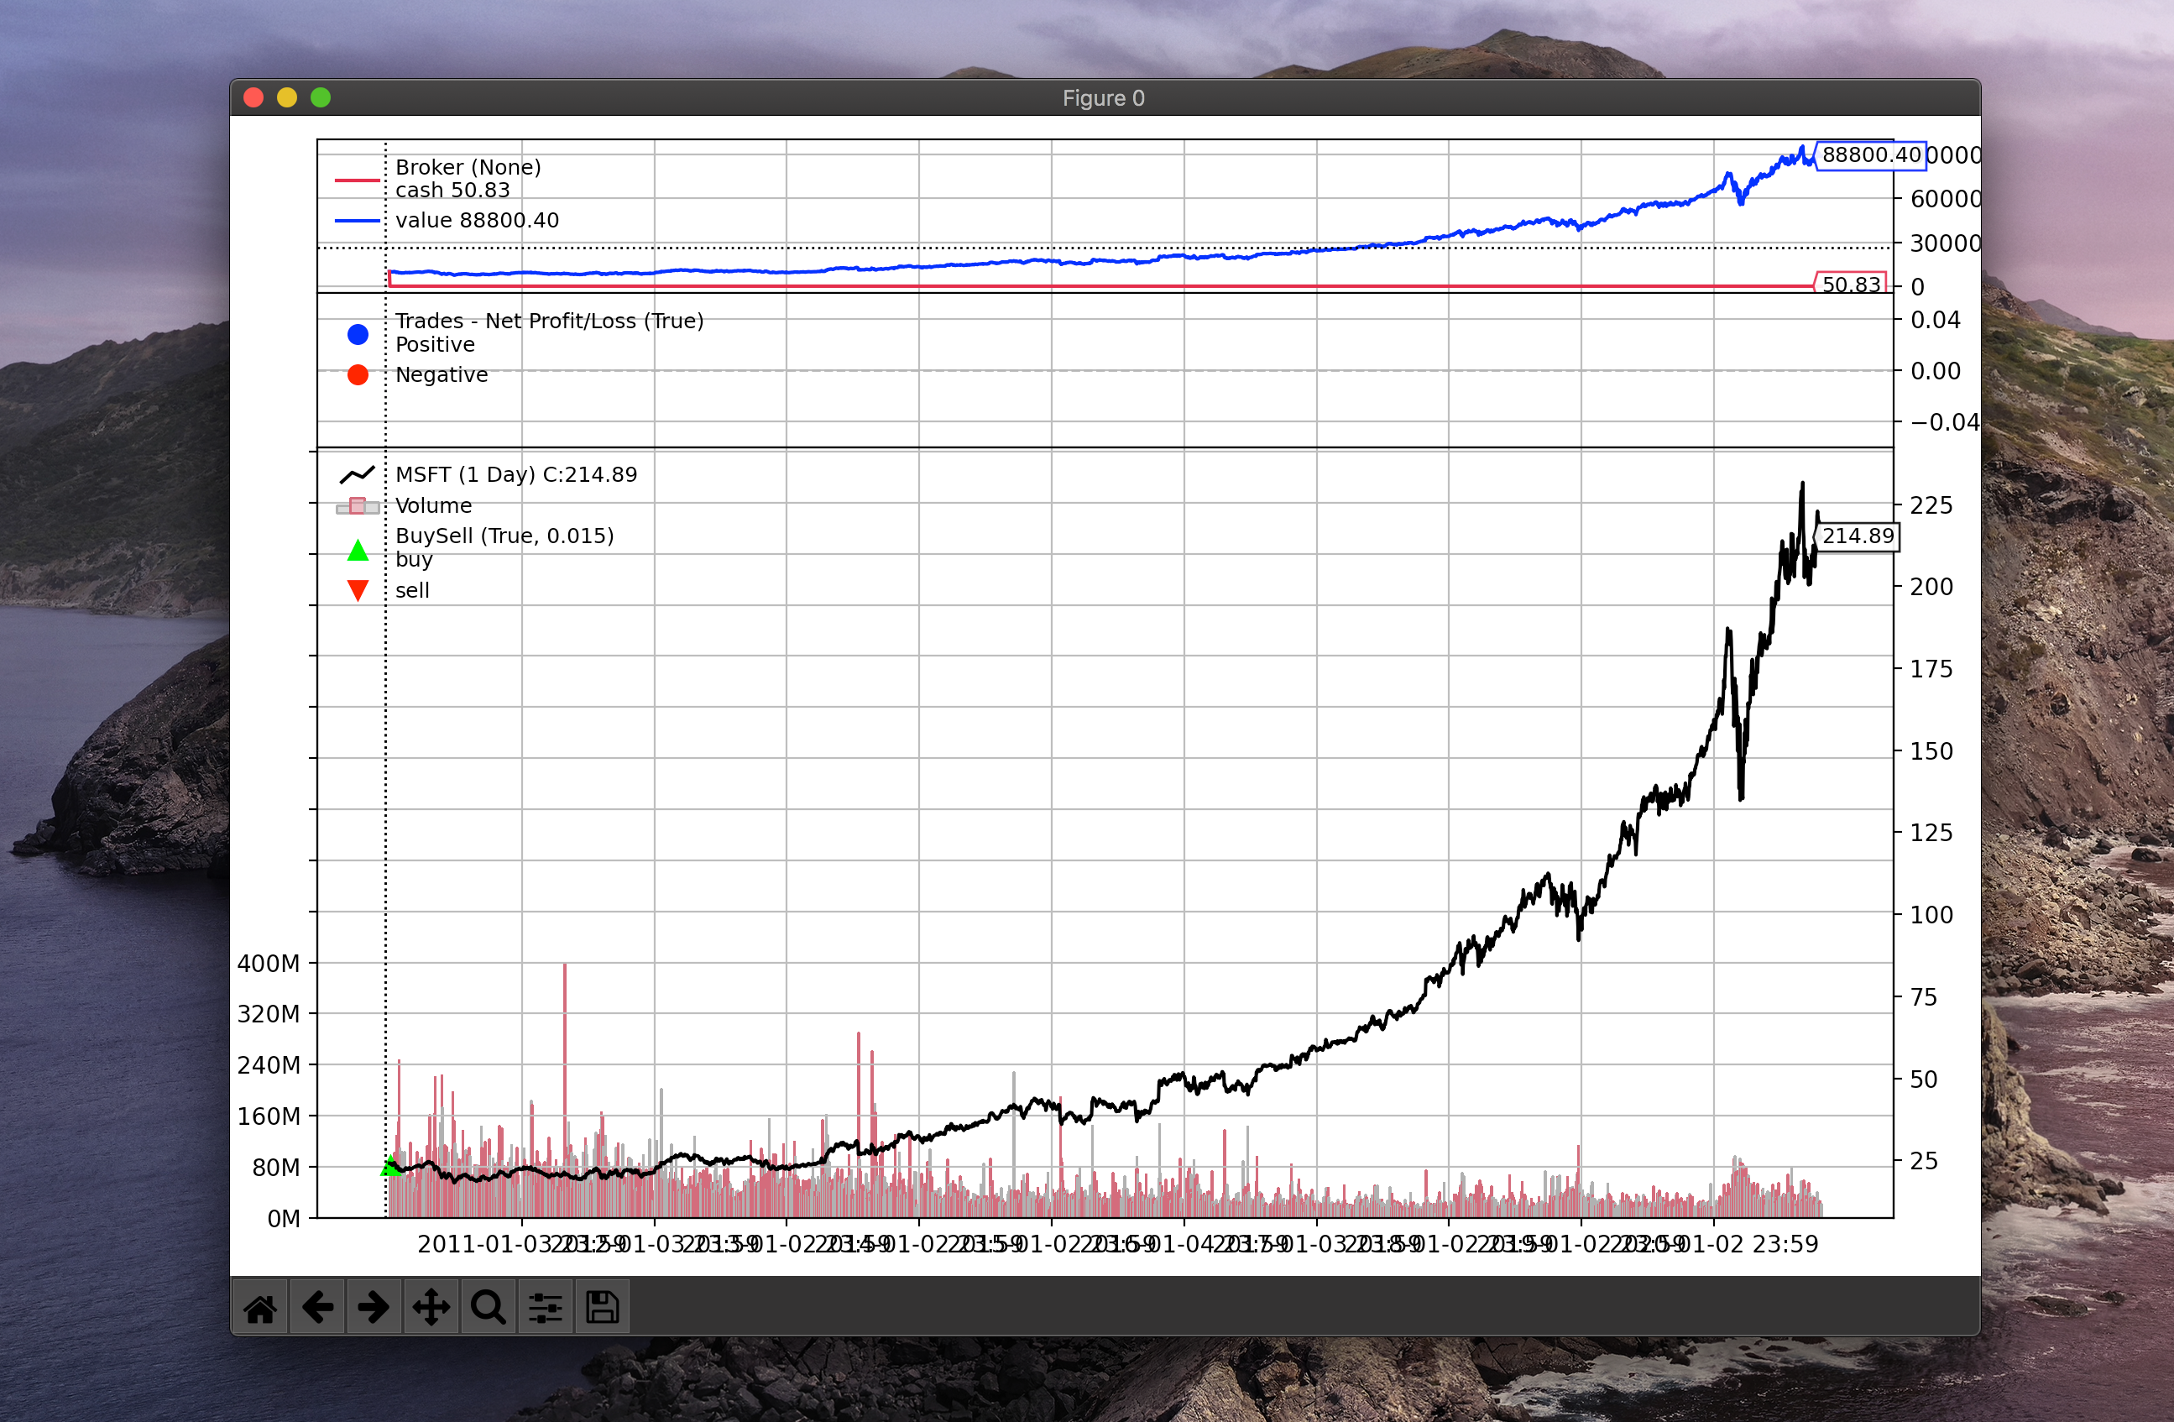The width and height of the screenshot is (2174, 1422).
Task: Open the Configure subplots sliders icon
Action: pos(546,1308)
